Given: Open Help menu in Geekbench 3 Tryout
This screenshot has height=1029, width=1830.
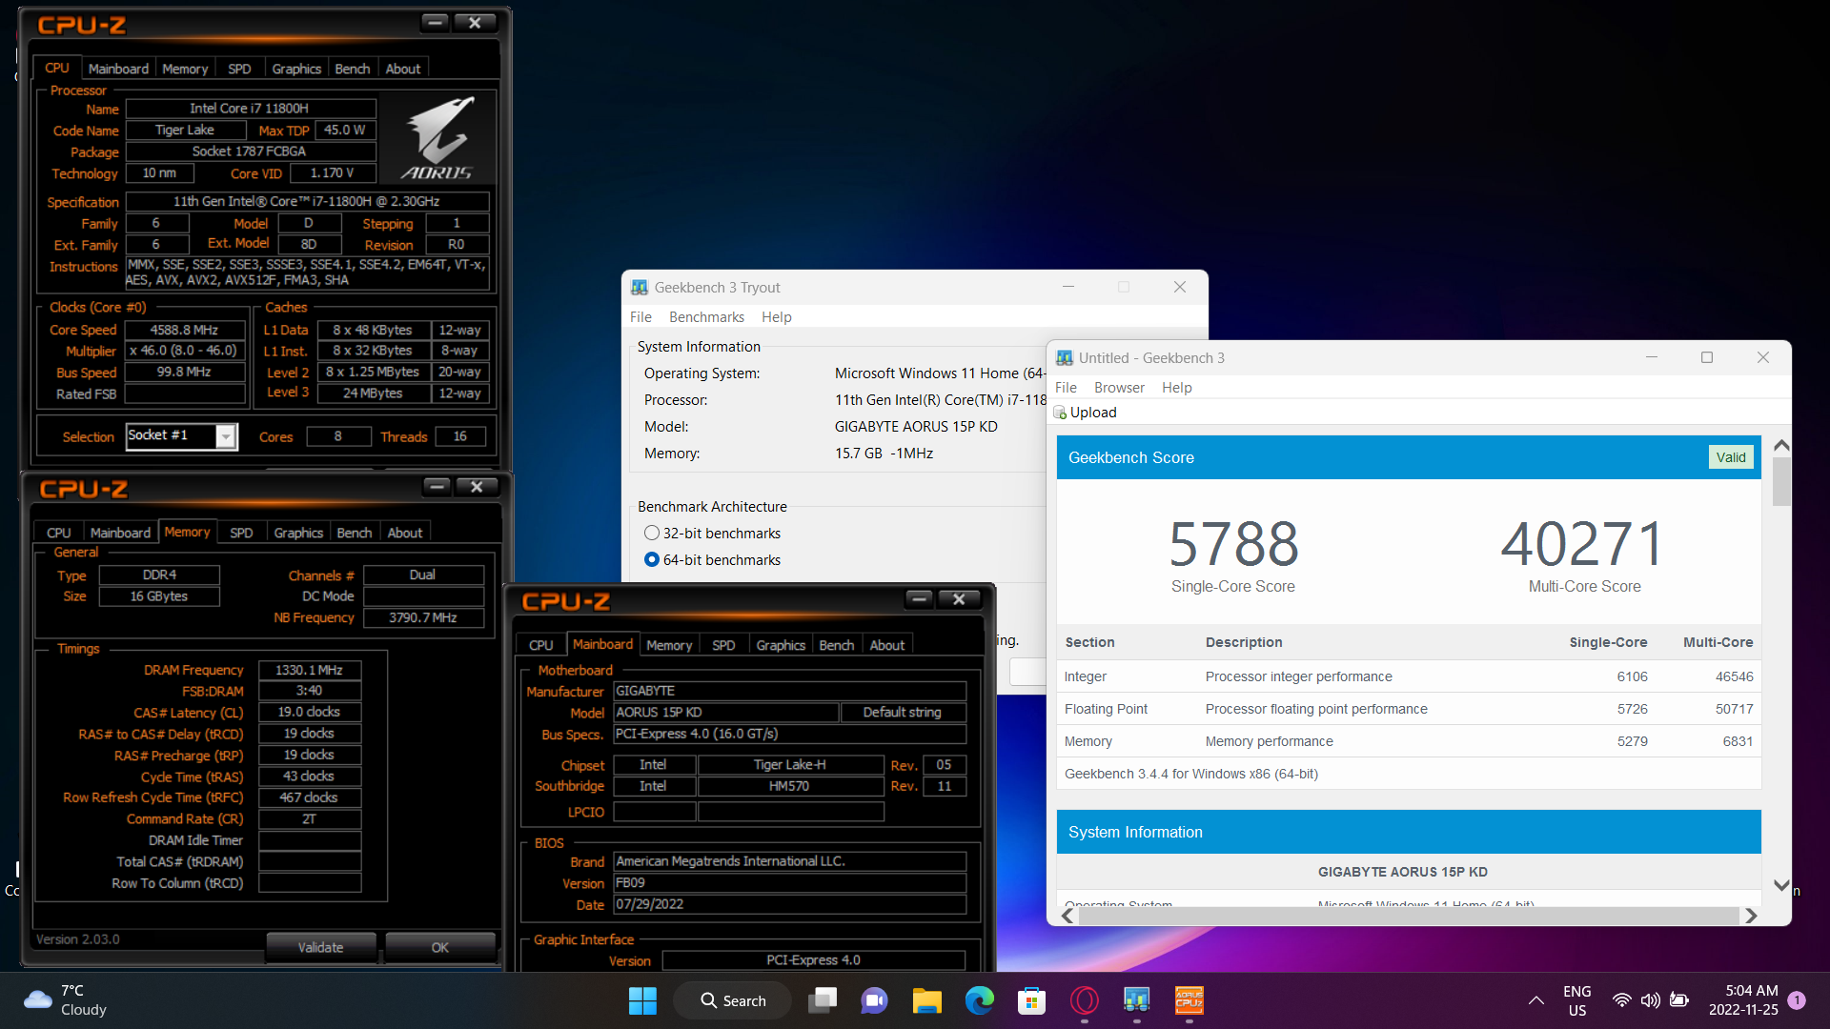Looking at the screenshot, I should [x=776, y=317].
